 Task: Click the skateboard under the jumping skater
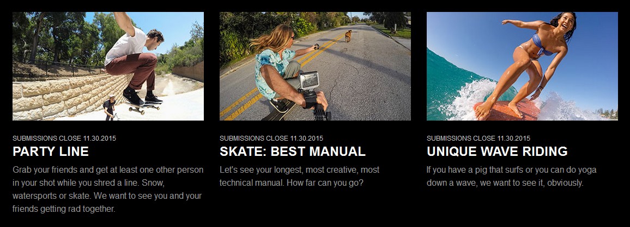pyautogui.click(x=142, y=106)
